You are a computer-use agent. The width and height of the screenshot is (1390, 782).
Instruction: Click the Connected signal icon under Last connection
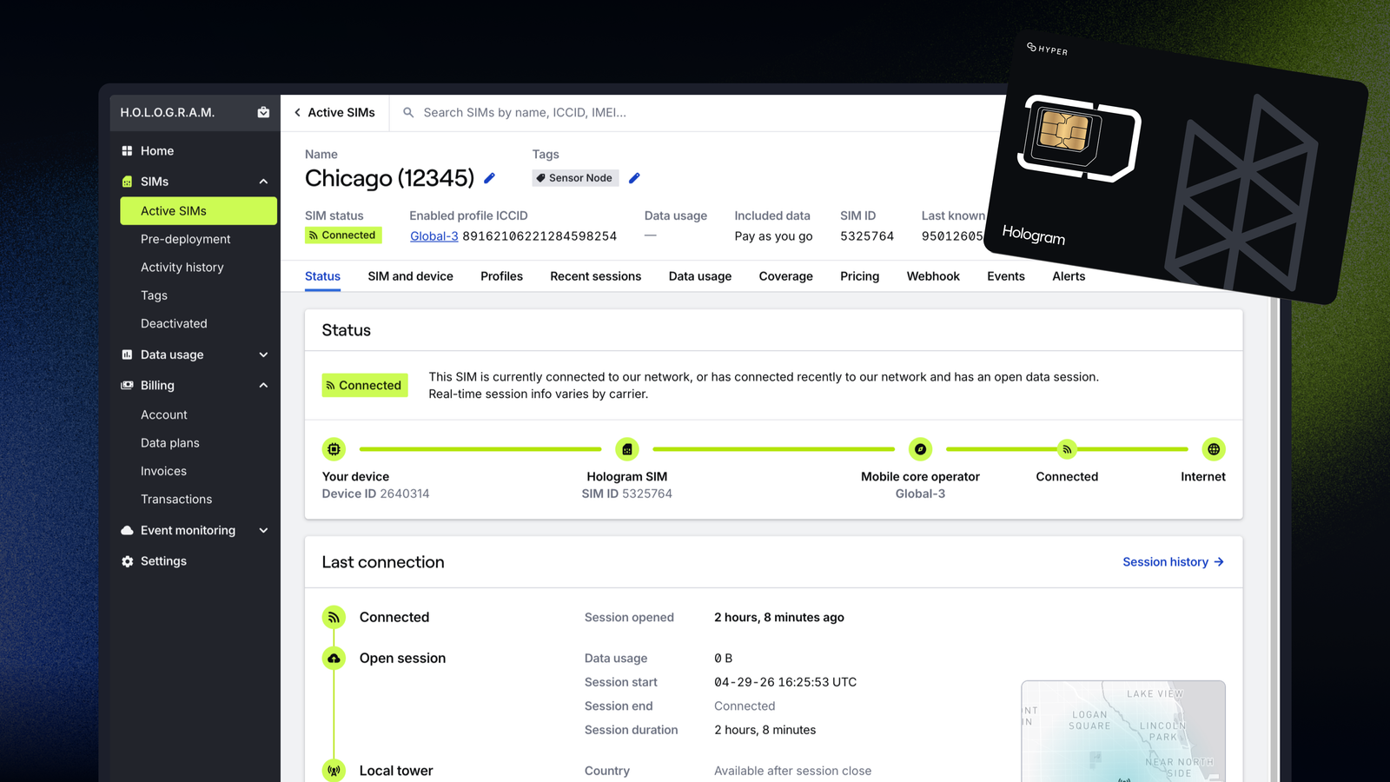(x=334, y=617)
